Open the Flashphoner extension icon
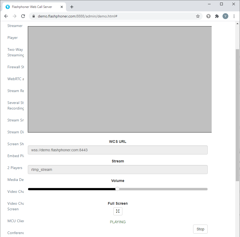 point(208,16)
